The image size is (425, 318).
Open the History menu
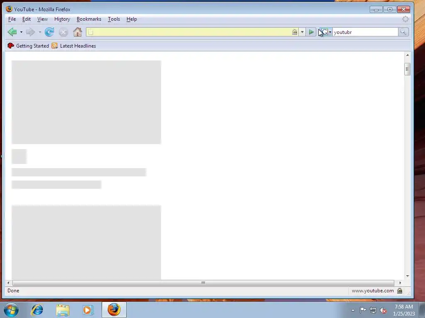click(62, 19)
